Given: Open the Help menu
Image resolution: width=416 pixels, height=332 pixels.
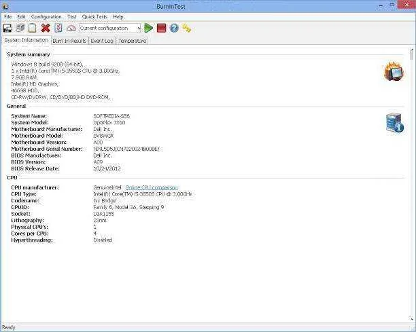Looking at the screenshot, I should (118, 17).
